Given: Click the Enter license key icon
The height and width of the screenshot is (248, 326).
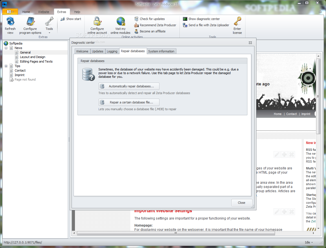Looking at the screenshot, I should 237,22.
